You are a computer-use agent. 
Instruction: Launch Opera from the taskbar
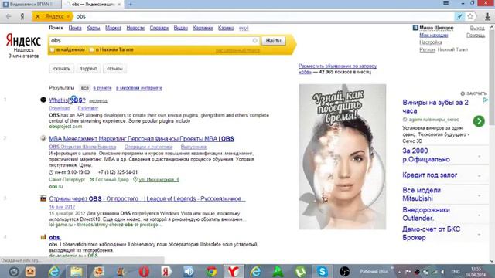(144, 271)
